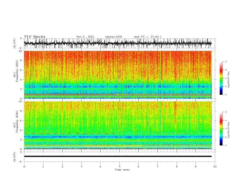Click the ch.3 flat black waveform trace
242x187 pixels.
pyautogui.click(x=118, y=156)
